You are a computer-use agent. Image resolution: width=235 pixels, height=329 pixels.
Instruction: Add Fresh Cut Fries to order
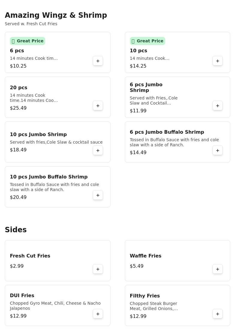[x=98, y=269]
